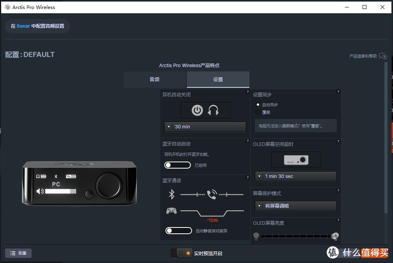Click the power icon in headset auto-off
Image resolution: width=393 pixels, height=263 pixels.
click(x=197, y=110)
